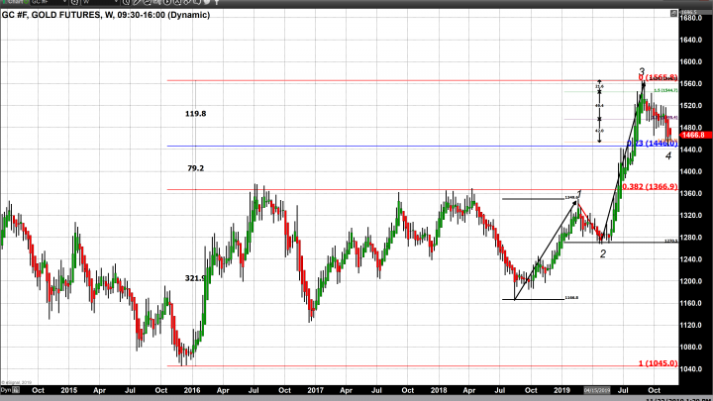Click the 1080.0 price axis label
Image resolution: width=713 pixels, height=401 pixels.
tap(691, 348)
